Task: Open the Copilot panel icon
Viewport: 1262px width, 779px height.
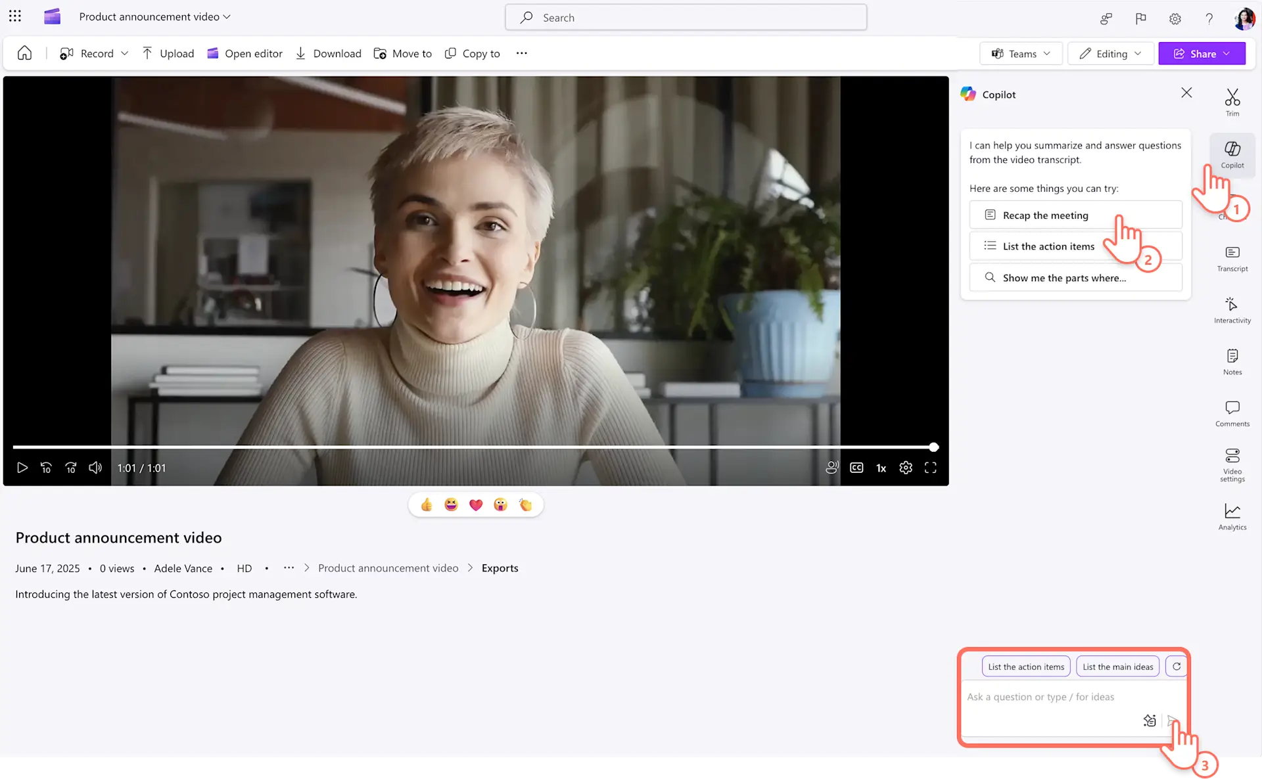Action: pos(1232,154)
